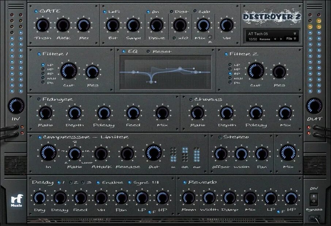
Task: Click the Gate Thsh knob
Action: 42,25
